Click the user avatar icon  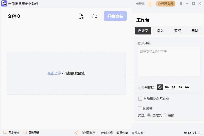[150, 4]
